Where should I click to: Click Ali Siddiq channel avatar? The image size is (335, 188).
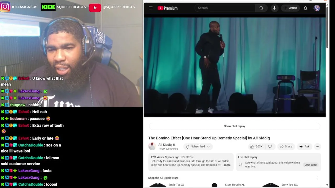(x=152, y=146)
